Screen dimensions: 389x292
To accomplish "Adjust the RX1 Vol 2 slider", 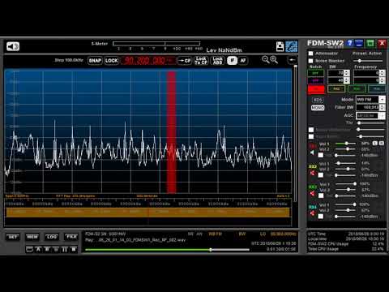I will [346, 149].
